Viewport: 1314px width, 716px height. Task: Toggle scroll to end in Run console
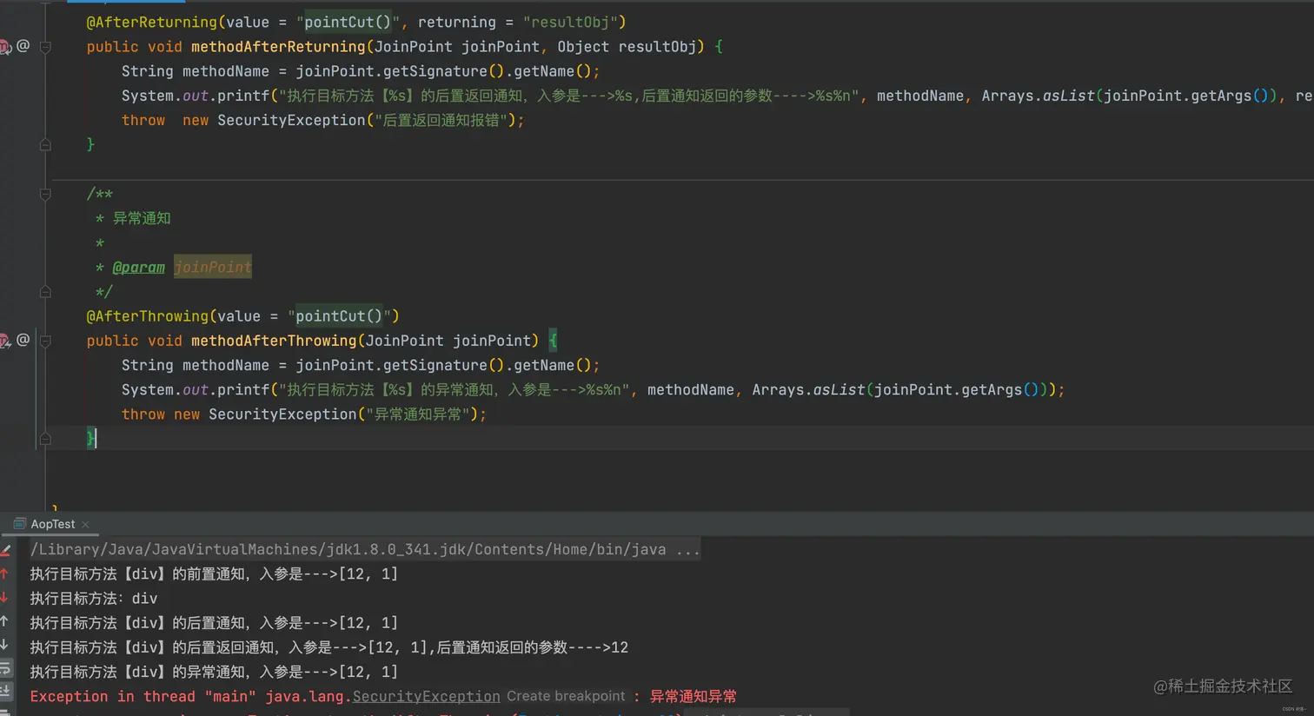5,692
